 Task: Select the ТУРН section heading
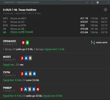click(7, 72)
